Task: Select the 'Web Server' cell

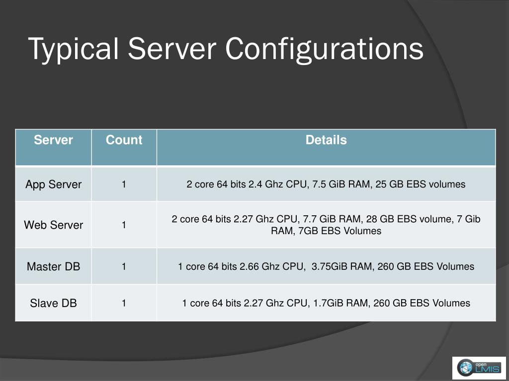Action: point(53,225)
